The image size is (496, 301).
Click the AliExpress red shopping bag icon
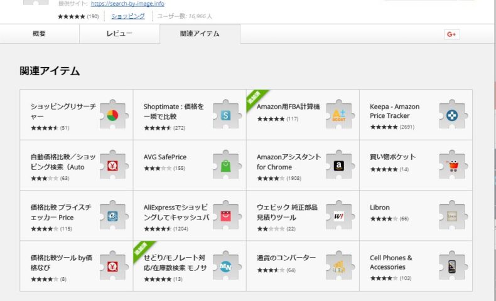coord(225,216)
